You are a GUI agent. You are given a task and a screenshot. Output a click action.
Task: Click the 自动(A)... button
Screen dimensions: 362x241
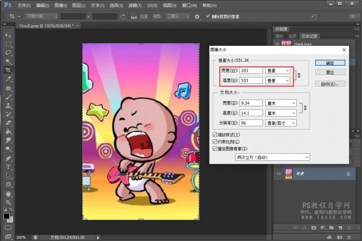(x=330, y=84)
